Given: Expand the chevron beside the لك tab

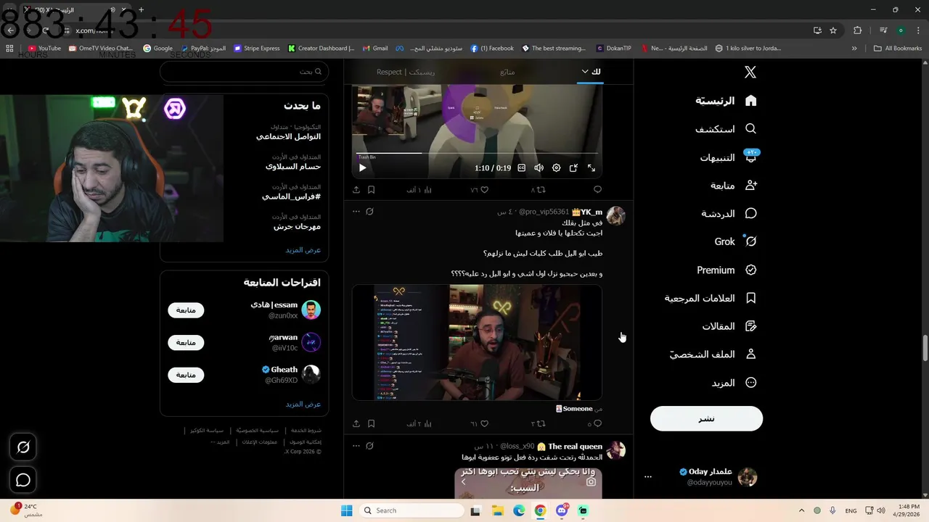Looking at the screenshot, I should (585, 72).
